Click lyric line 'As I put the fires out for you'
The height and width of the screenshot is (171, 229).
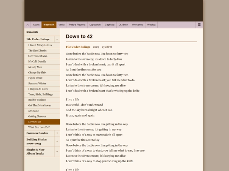pos(84,70)
